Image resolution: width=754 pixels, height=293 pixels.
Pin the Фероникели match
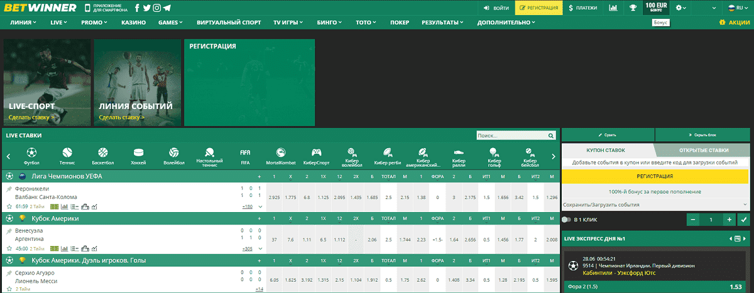pyautogui.click(x=9, y=189)
